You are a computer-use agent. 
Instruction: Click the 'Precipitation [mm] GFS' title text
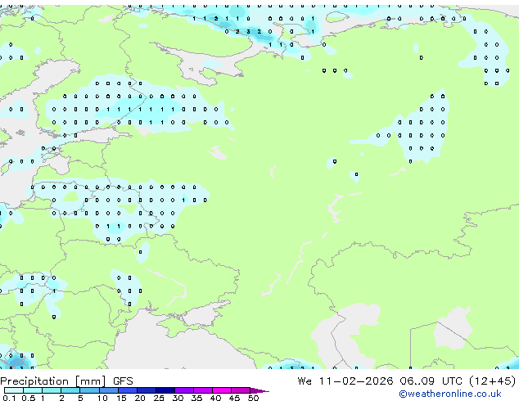(66, 381)
